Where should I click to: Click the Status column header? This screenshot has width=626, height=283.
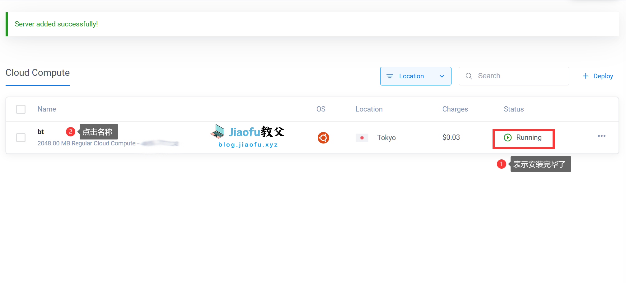[x=514, y=109]
